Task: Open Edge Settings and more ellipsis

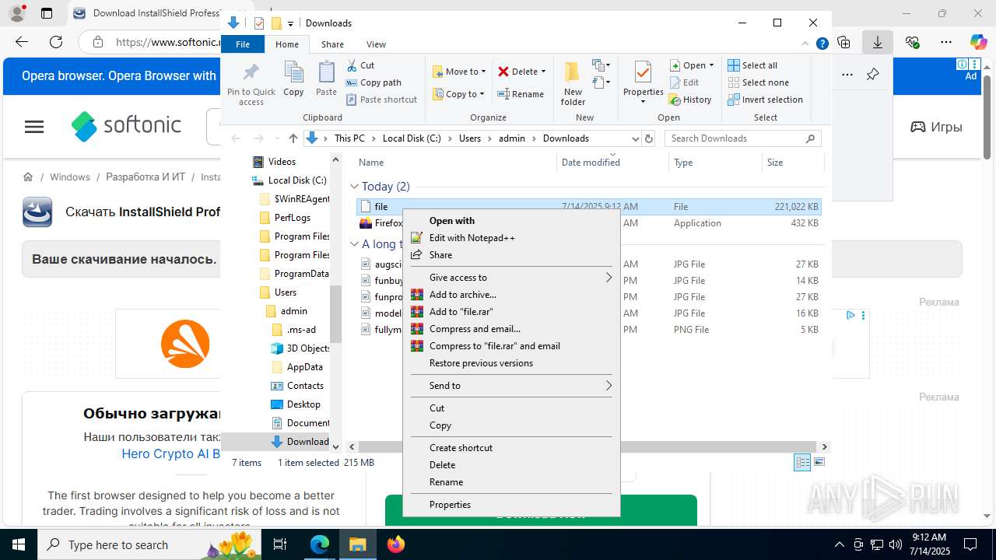Action: 945,42
